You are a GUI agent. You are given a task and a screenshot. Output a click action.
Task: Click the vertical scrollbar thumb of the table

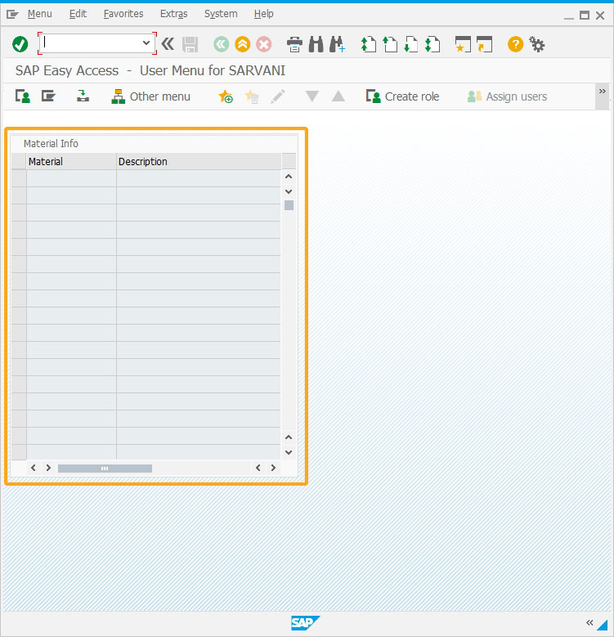point(289,205)
